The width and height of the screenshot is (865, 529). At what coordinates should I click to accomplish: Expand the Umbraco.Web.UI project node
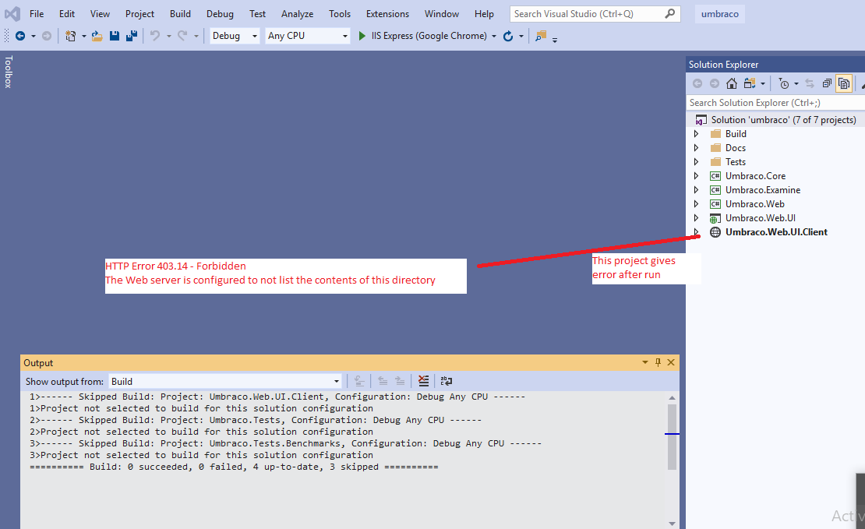696,218
